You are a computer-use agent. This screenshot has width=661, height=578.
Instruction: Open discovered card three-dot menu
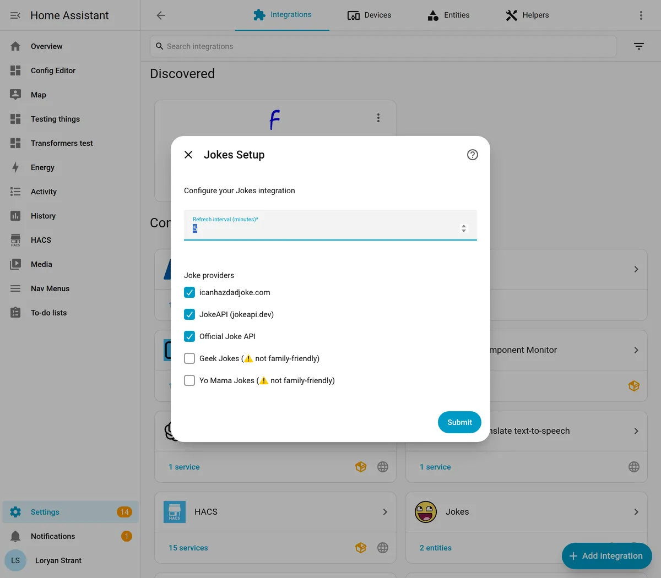coord(378,118)
